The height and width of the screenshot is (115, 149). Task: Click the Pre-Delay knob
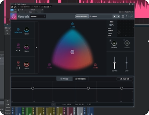coord(114,43)
